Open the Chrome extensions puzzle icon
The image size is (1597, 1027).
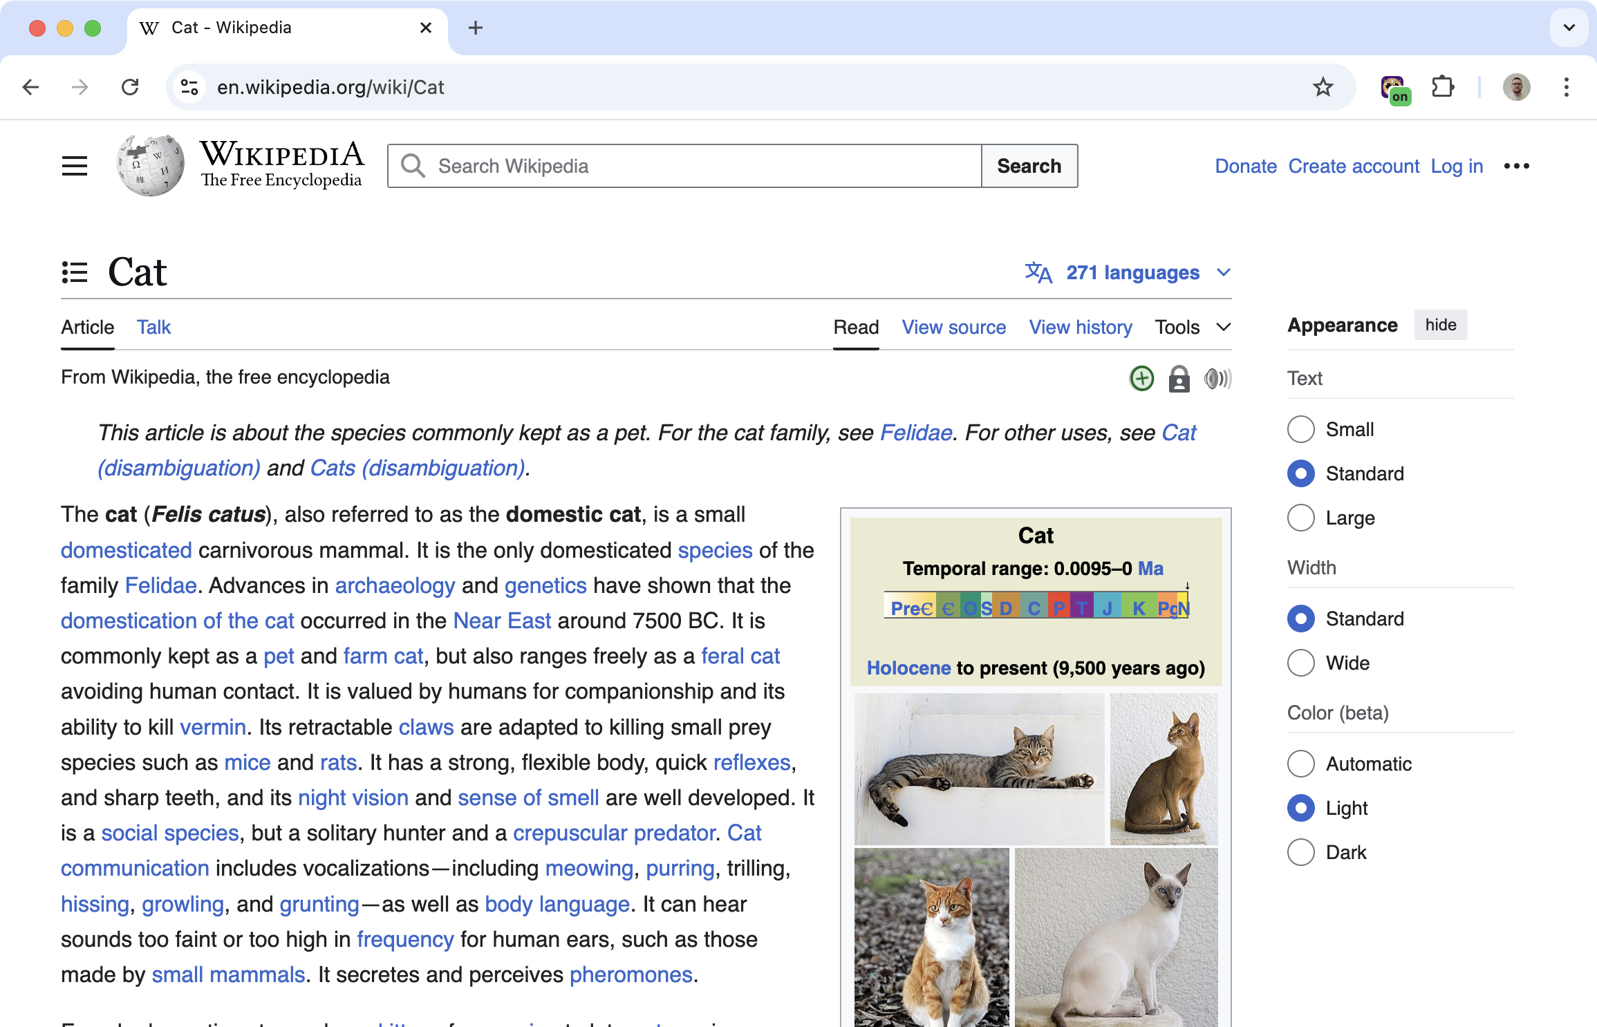(x=1443, y=87)
